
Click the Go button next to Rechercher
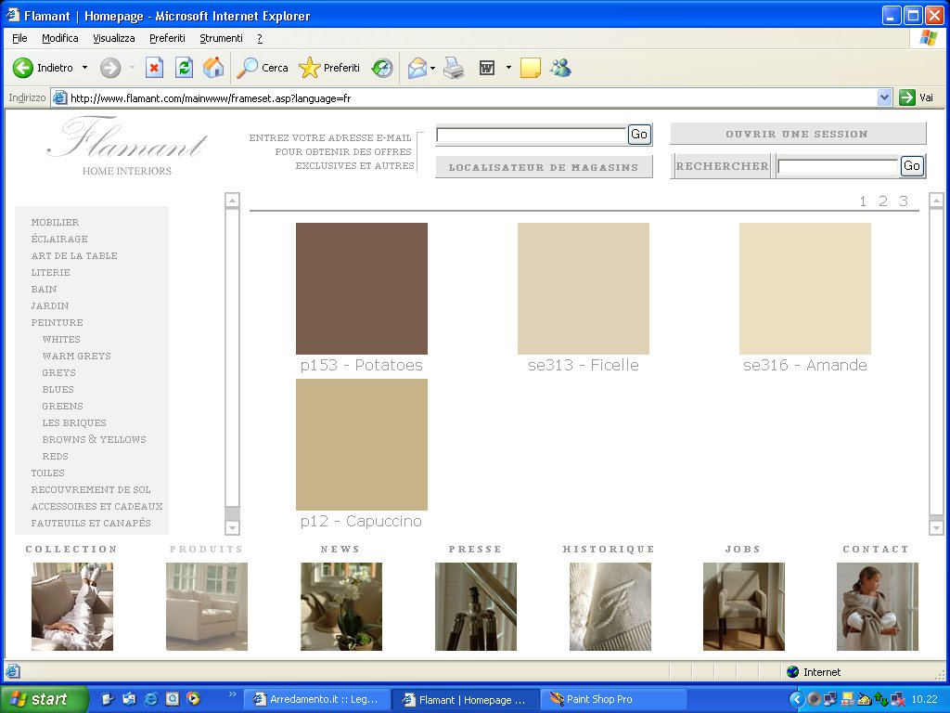pyautogui.click(x=912, y=166)
